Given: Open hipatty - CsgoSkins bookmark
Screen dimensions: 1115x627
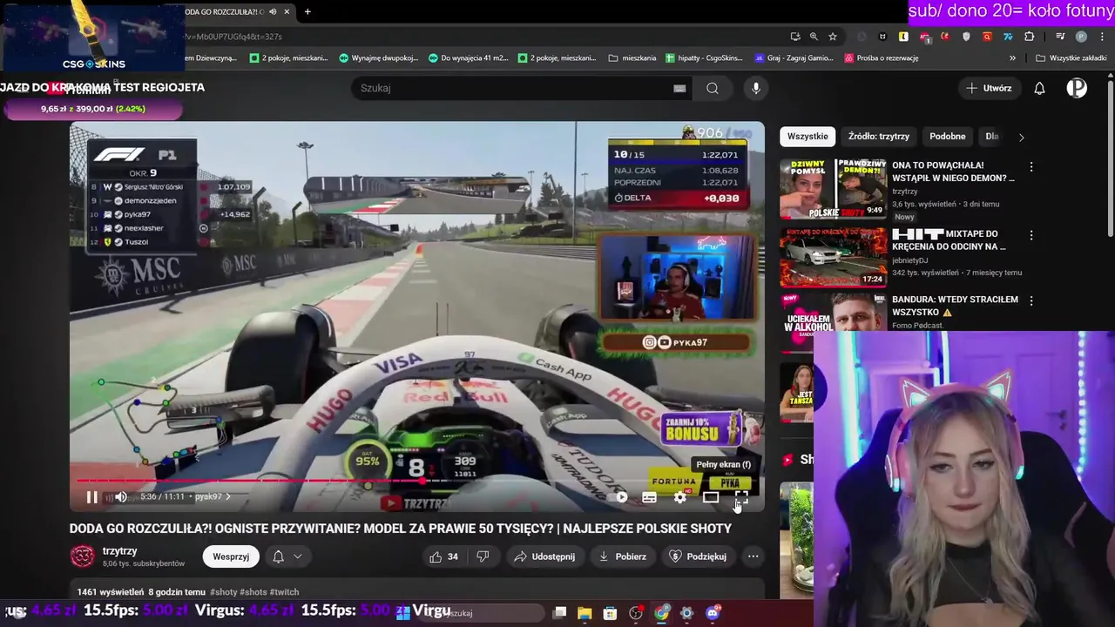Looking at the screenshot, I should tap(704, 58).
